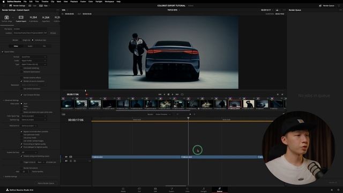Screen dimensions: 343x193
Task: Go to the Cut page
Action: tap(139, 190)
